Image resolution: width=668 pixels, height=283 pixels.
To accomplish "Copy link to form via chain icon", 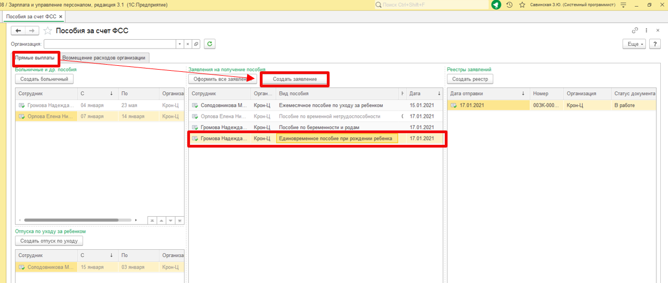I will click(x=635, y=30).
